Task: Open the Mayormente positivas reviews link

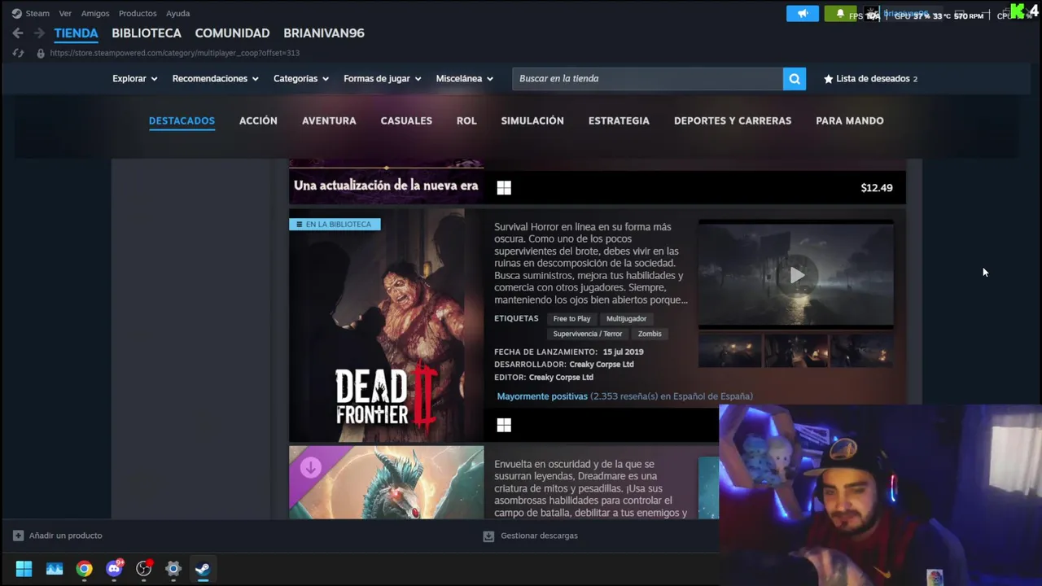Action: tap(542, 396)
